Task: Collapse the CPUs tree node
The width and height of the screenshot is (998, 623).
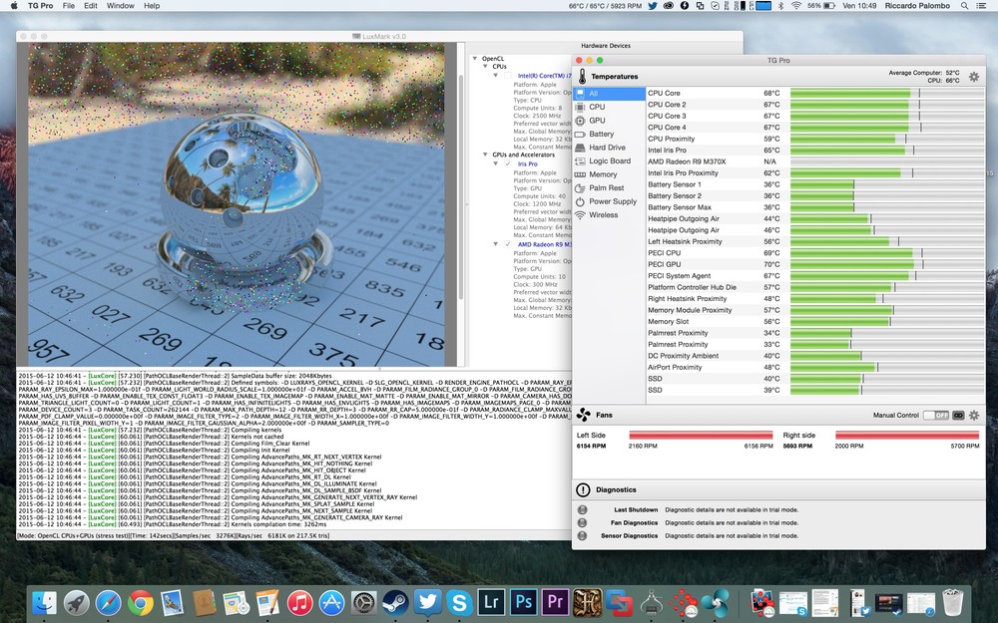Action: [485, 66]
